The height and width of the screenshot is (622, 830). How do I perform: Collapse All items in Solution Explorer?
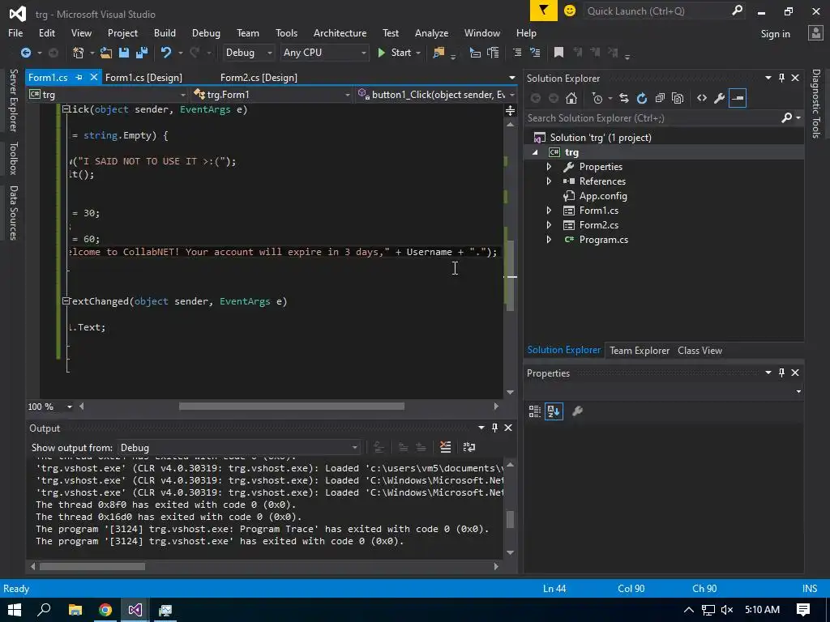tap(660, 98)
